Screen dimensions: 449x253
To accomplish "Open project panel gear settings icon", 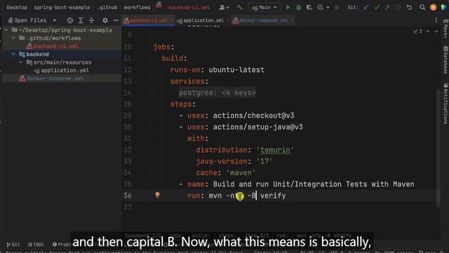I will pos(105,20).
